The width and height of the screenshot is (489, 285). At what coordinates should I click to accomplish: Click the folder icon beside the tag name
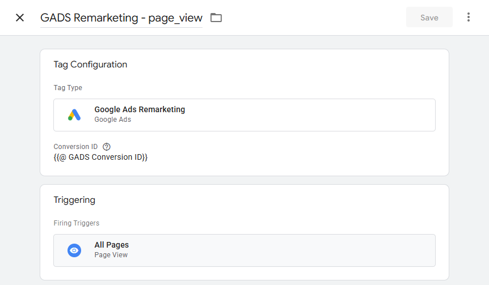click(x=216, y=18)
